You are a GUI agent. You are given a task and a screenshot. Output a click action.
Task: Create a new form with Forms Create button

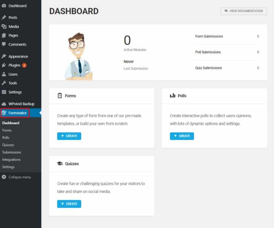tap(69, 136)
